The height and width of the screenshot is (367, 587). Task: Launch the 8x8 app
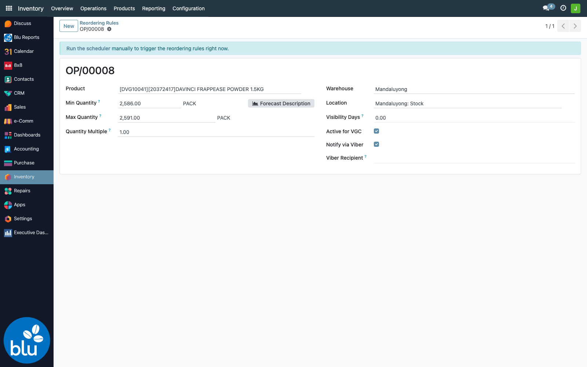coord(27,65)
